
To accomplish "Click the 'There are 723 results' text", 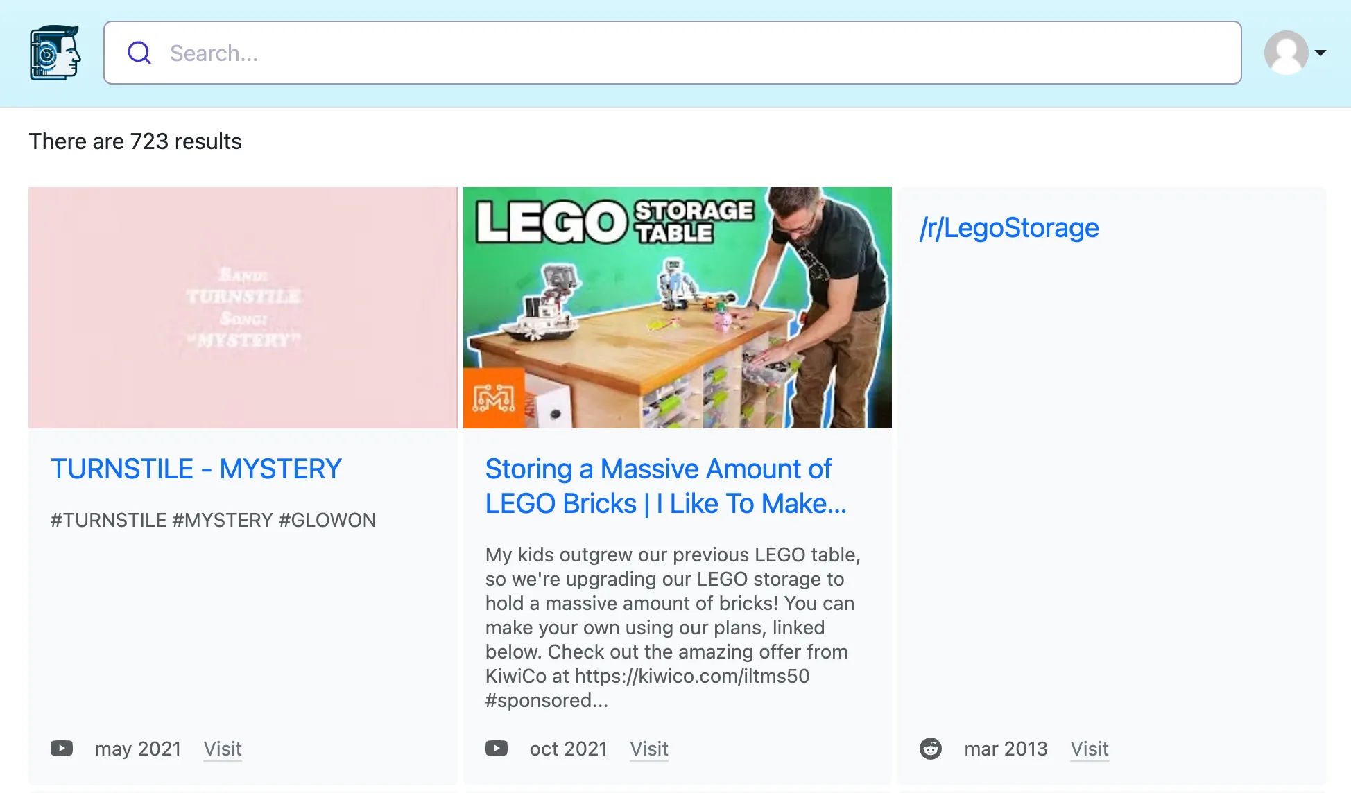I will coord(135,141).
